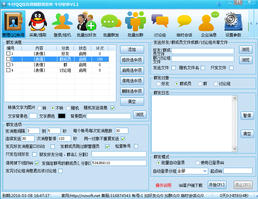Click 清空 beside the 群发日志 box
This screenshot has height=199, width=258.
(247, 134)
